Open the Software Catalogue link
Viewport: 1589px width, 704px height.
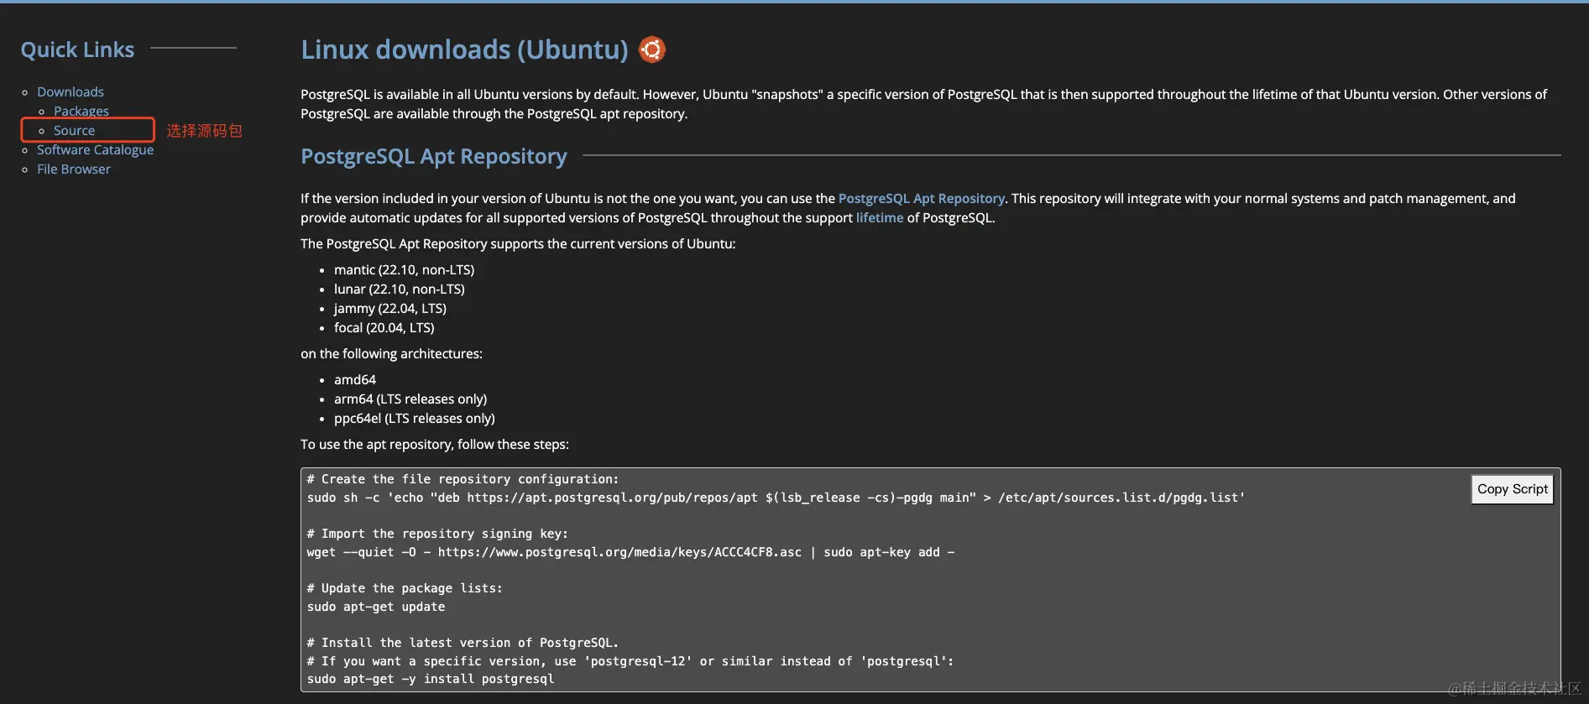95,149
